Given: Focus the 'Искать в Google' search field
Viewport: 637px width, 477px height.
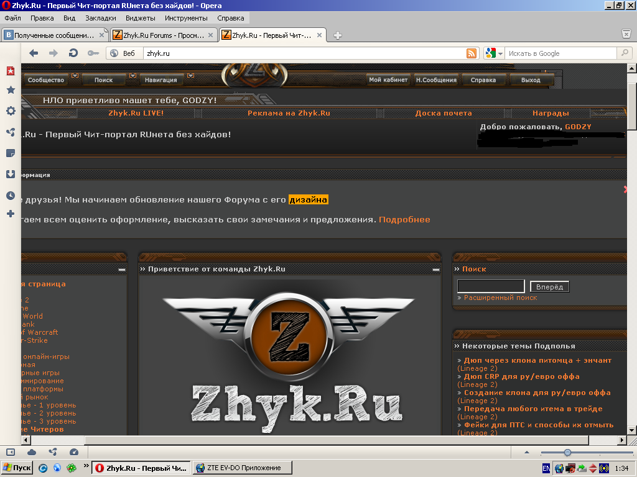Looking at the screenshot, I should point(562,53).
